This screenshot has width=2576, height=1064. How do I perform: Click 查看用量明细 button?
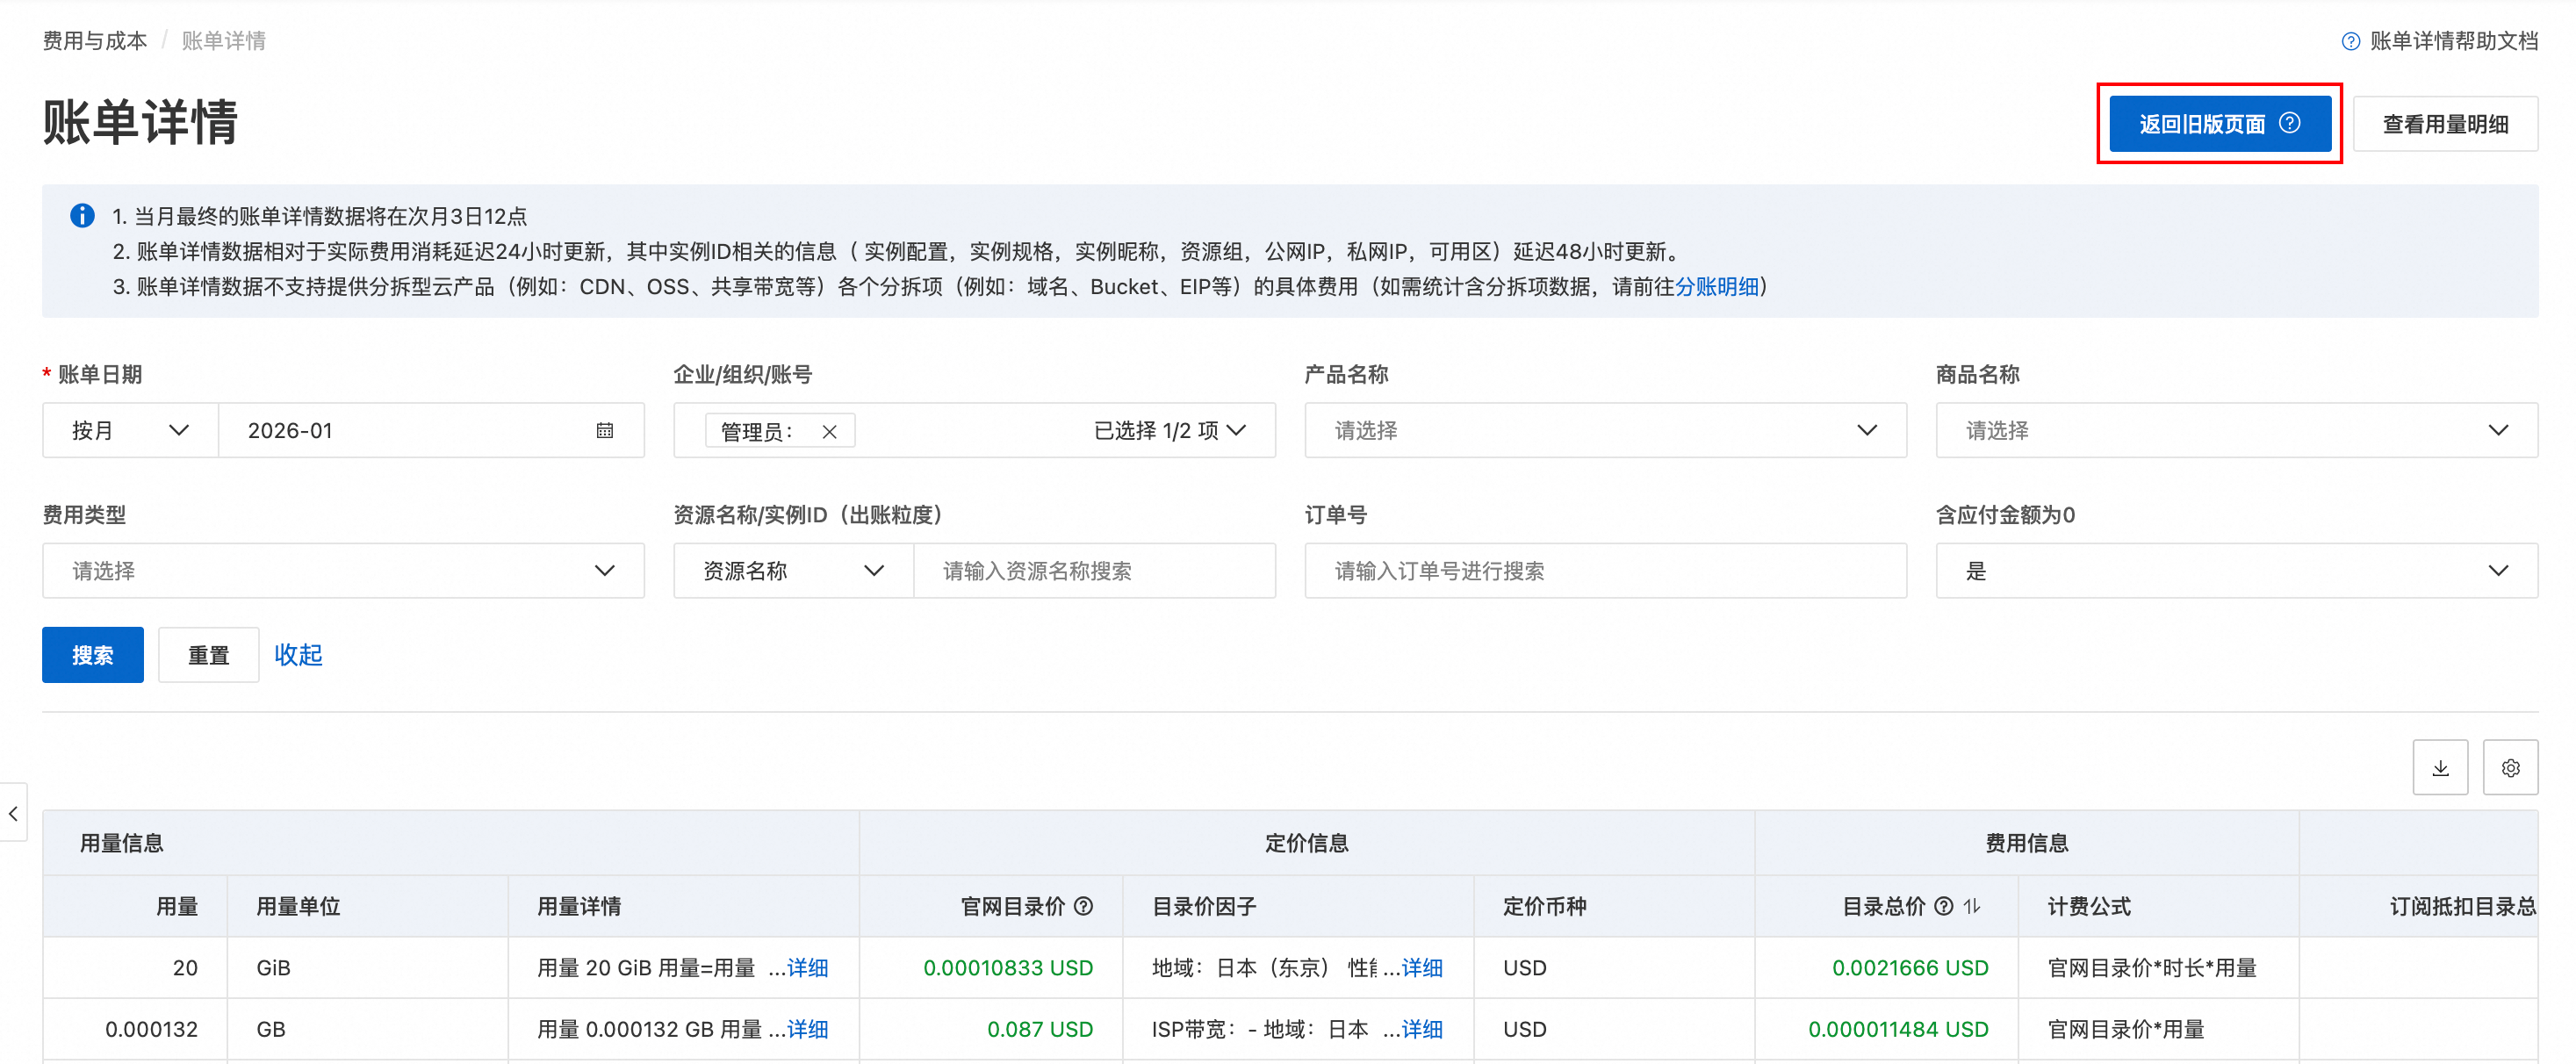(2445, 124)
